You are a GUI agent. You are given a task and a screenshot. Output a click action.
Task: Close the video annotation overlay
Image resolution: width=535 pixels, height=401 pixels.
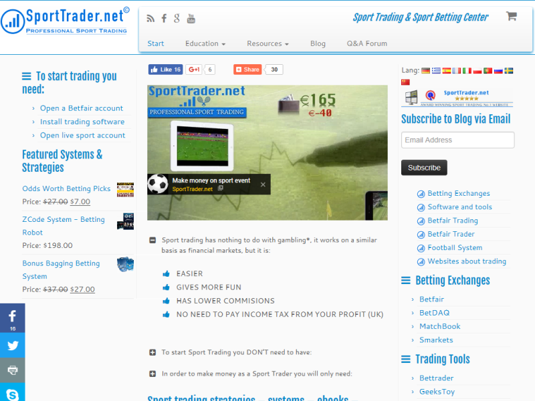(x=263, y=184)
